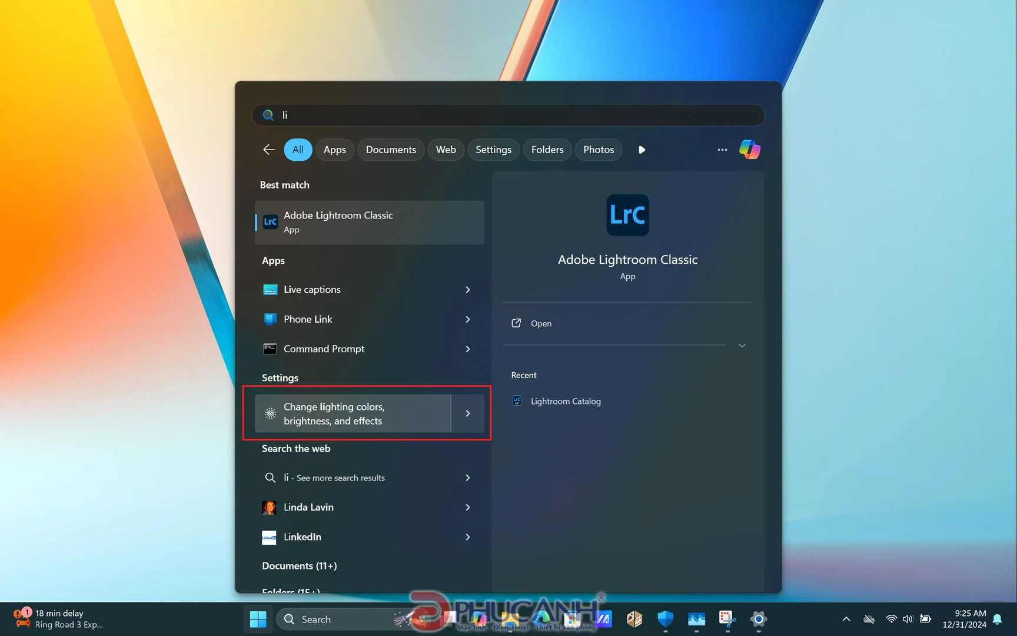Switch to the Settings filter tab
The image size is (1017, 636).
coord(493,150)
